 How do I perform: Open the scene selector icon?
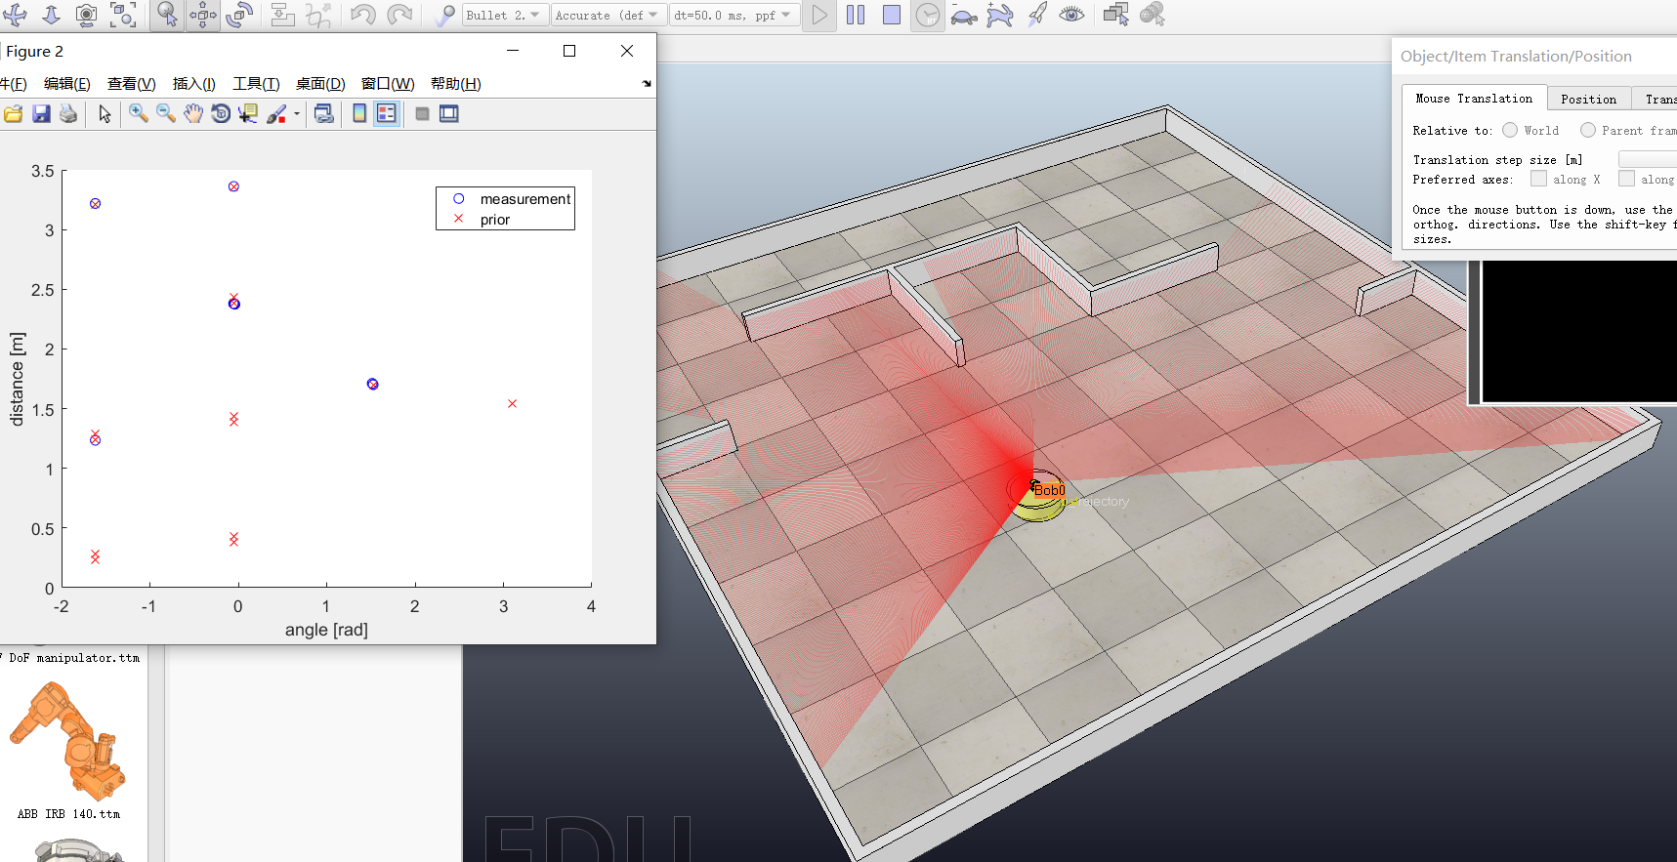(1153, 15)
